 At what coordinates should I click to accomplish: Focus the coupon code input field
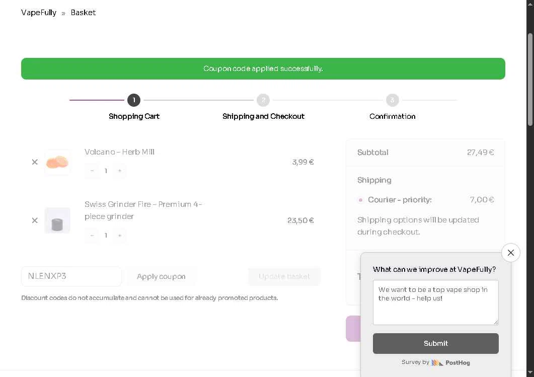point(71,276)
